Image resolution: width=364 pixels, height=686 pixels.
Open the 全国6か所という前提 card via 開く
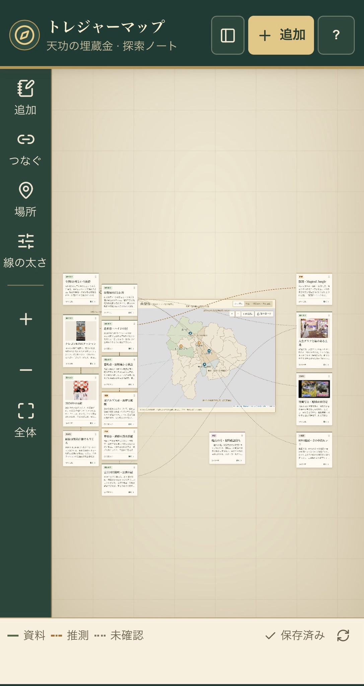coord(92,301)
